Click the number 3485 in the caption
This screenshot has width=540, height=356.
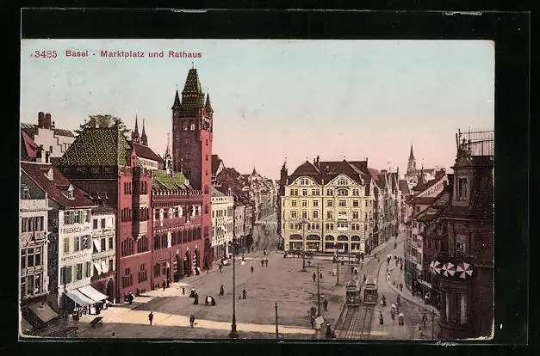(x=45, y=53)
